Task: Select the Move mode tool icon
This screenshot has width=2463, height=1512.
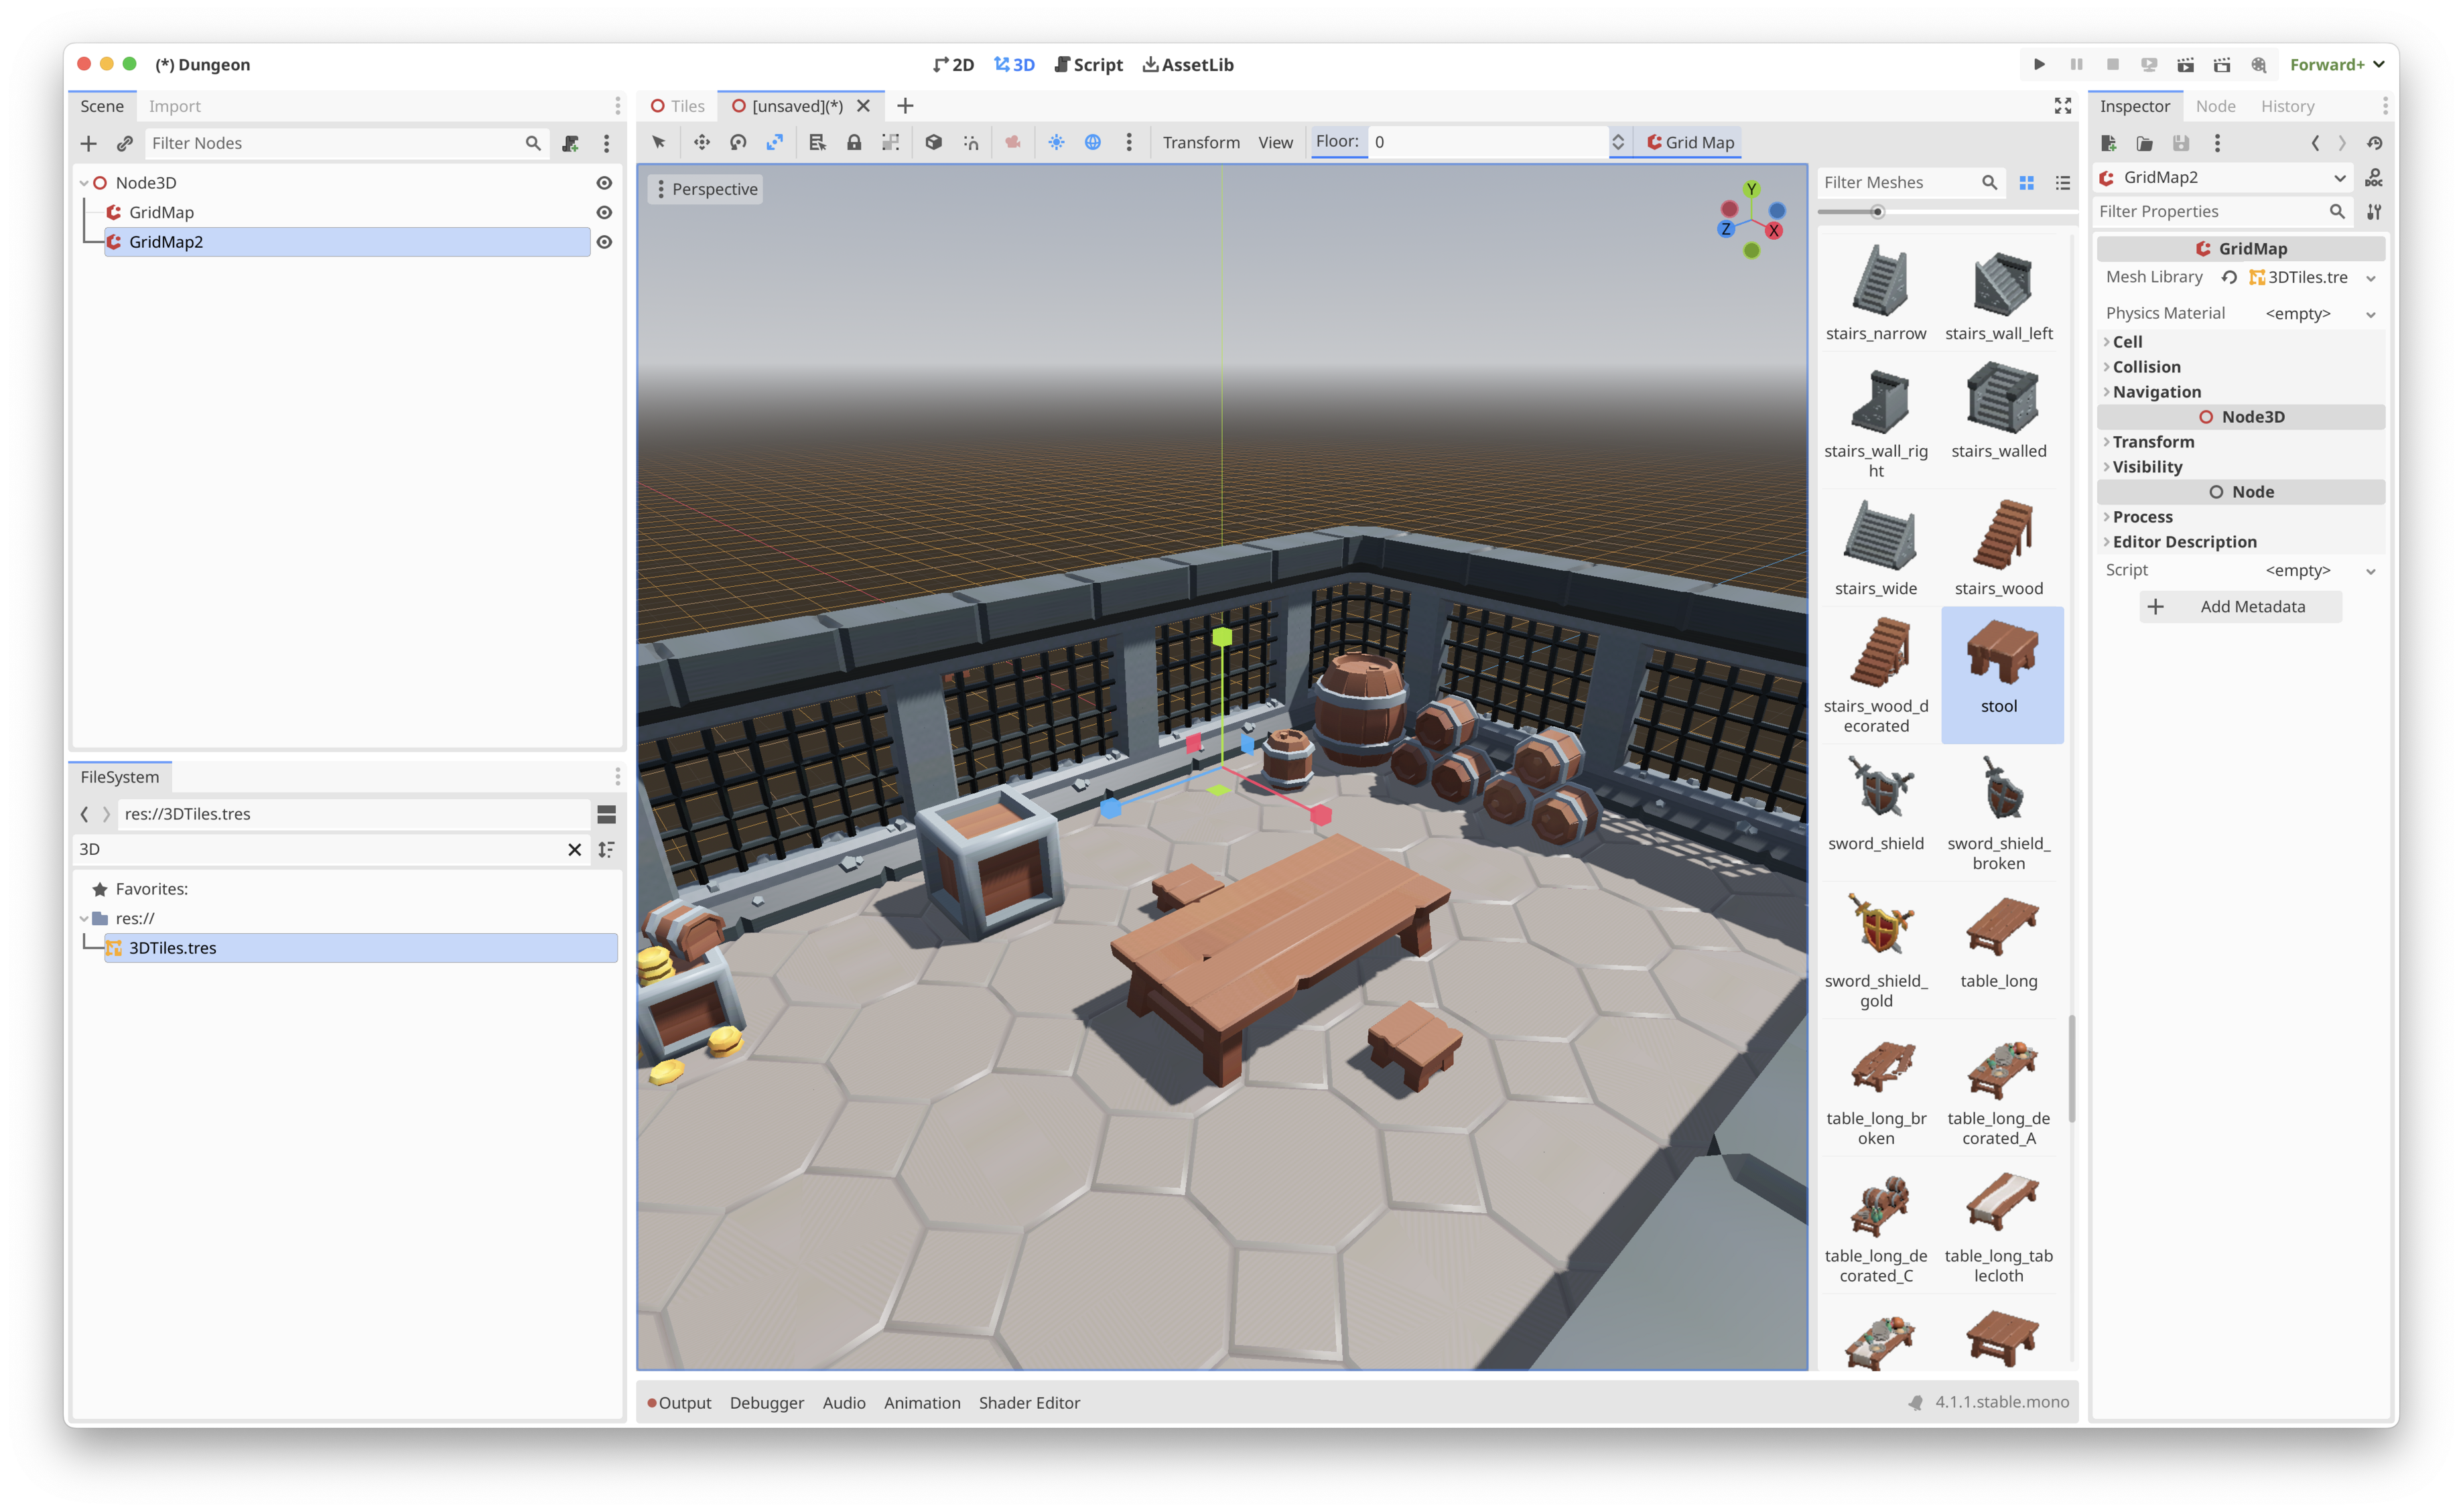Action: pos(702,142)
